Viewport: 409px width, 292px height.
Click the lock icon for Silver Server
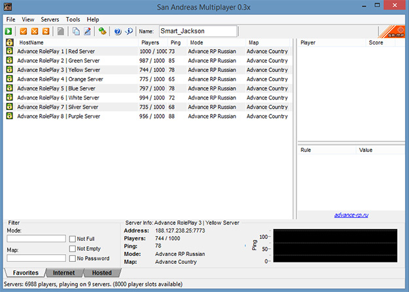click(10, 107)
